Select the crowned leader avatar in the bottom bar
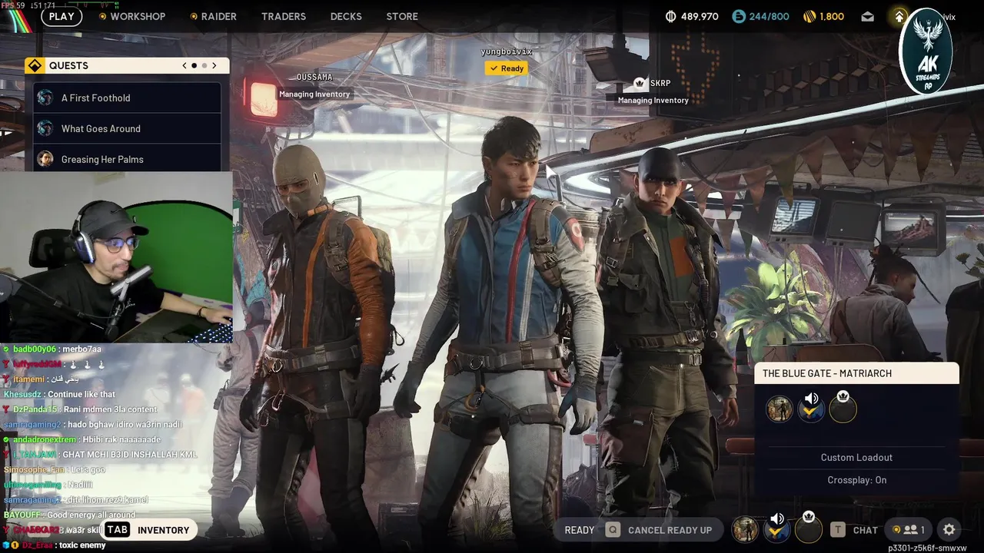Image resolution: width=984 pixels, height=553 pixels. (x=808, y=529)
